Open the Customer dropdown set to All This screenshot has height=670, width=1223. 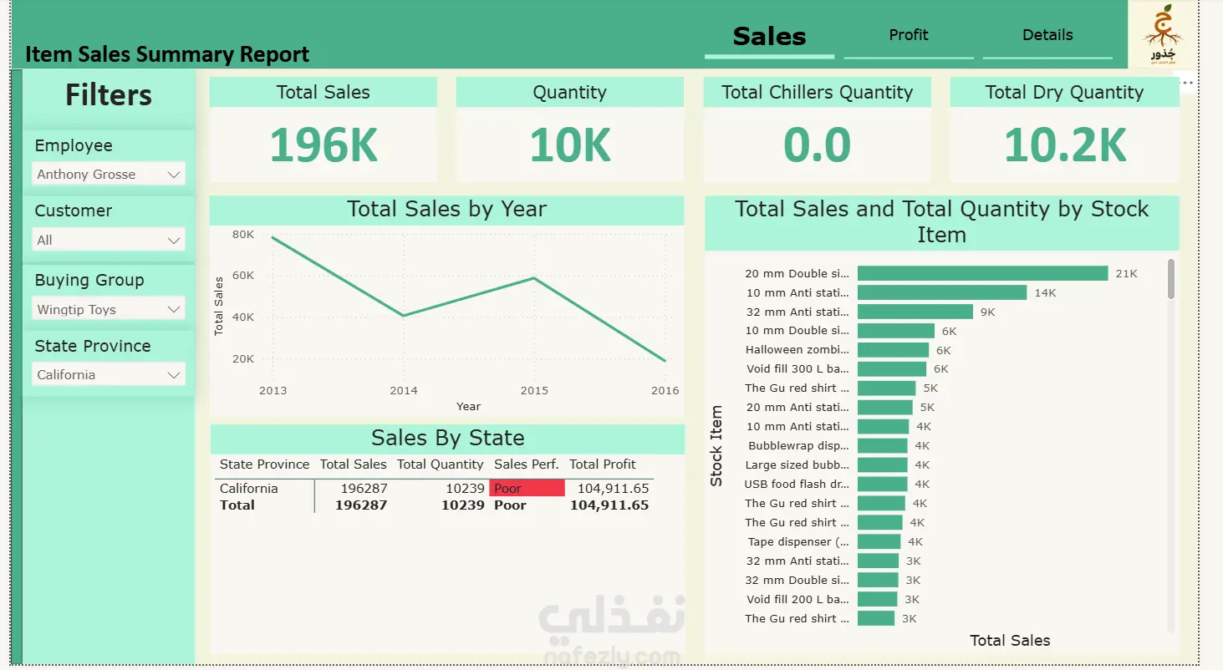[x=108, y=241]
